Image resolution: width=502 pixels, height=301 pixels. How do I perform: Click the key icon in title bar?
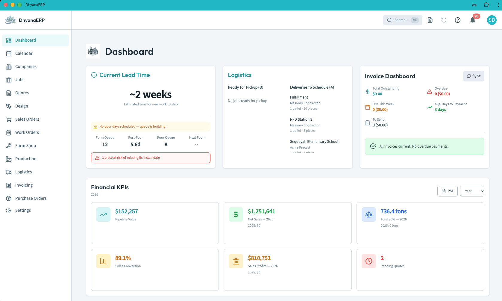474,5
